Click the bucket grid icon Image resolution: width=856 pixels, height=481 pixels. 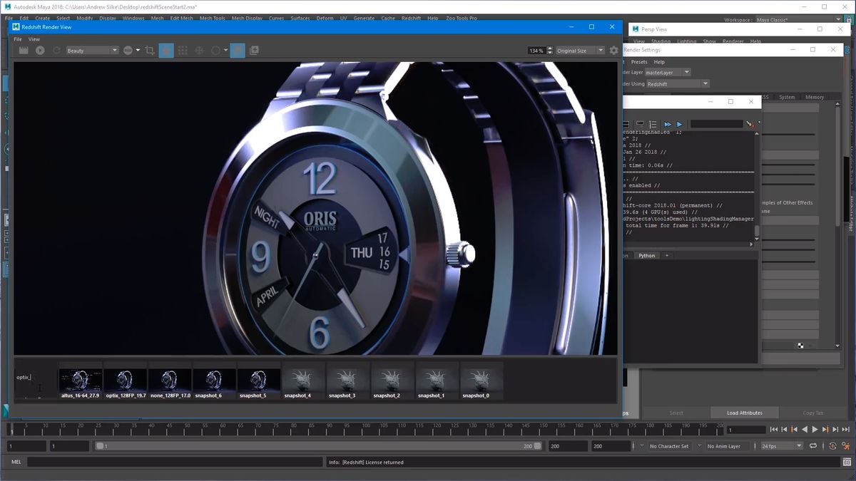(183, 51)
